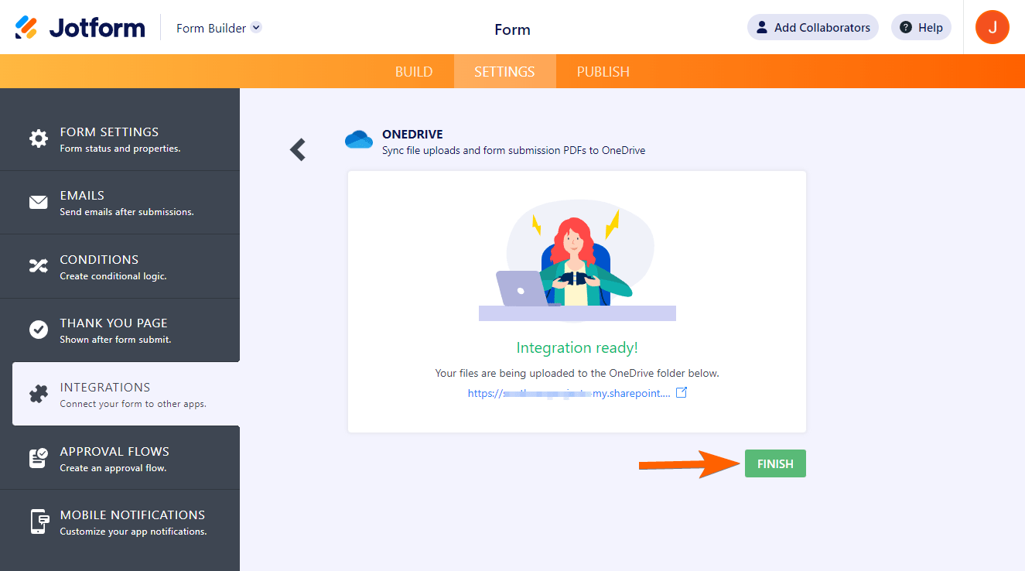Click the Thank You Page checkmark icon
This screenshot has height=571, width=1025.
pyautogui.click(x=39, y=330)
